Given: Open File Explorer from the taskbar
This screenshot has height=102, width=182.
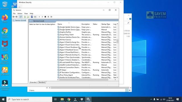Looking at the screenshot, I should (62, 99).
